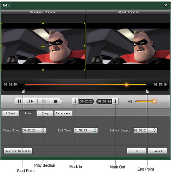This screenshot has height=174, width=171.
Task: Close the Edit dialog
Action: pyautogui.click(x=166, y=5)
